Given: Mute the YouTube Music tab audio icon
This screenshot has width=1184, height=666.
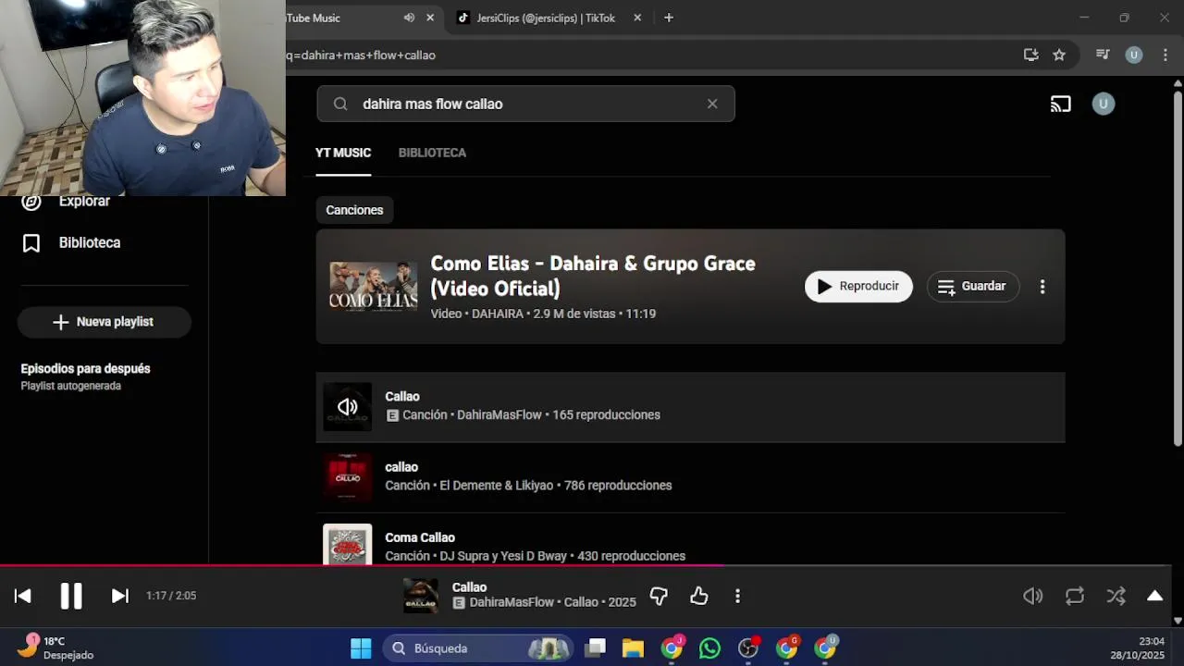Looking at the screenshot, I should [409, 18].
